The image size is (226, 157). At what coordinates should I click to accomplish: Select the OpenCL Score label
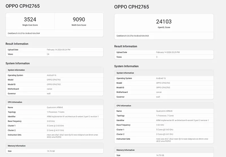pos(164,27)
